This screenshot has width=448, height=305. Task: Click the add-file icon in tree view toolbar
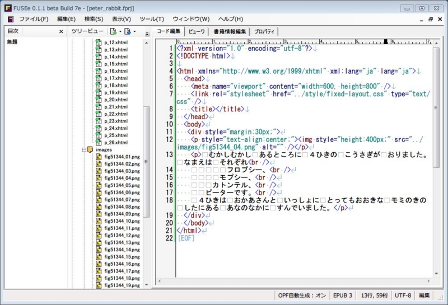pyautogui.click(x=113, y=31)
